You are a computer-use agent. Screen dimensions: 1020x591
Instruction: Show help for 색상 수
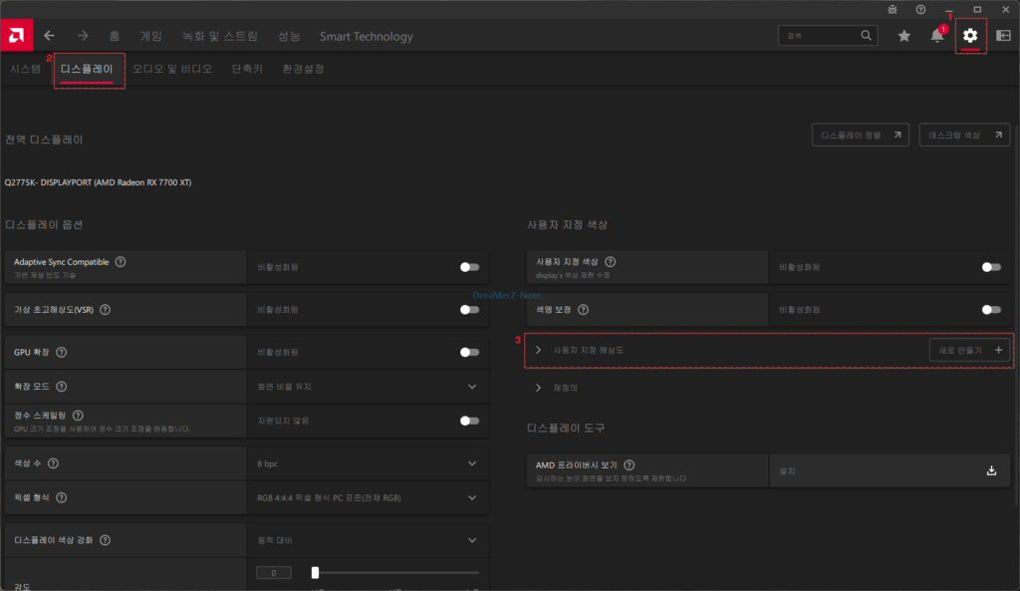click(x=53, y=463)
